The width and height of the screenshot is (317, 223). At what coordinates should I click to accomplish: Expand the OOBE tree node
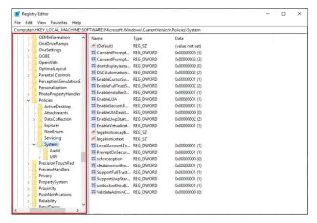pos(28,56)
